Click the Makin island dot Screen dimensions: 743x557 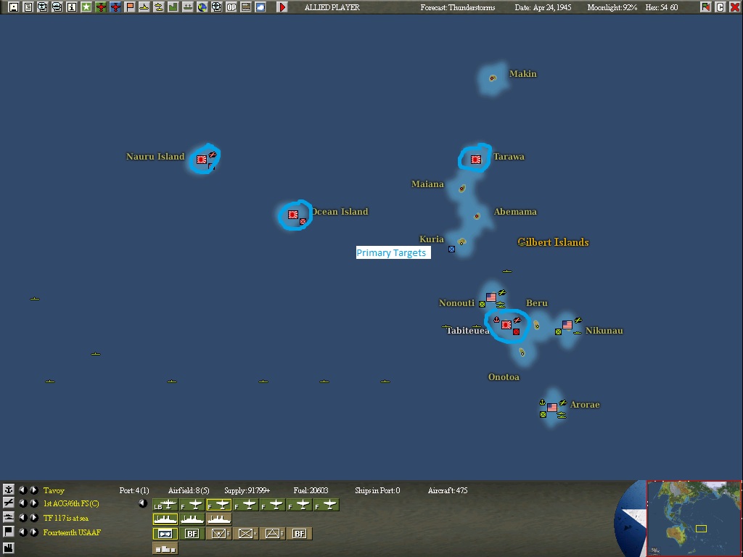pyautogui.click(x=493, y=78)
